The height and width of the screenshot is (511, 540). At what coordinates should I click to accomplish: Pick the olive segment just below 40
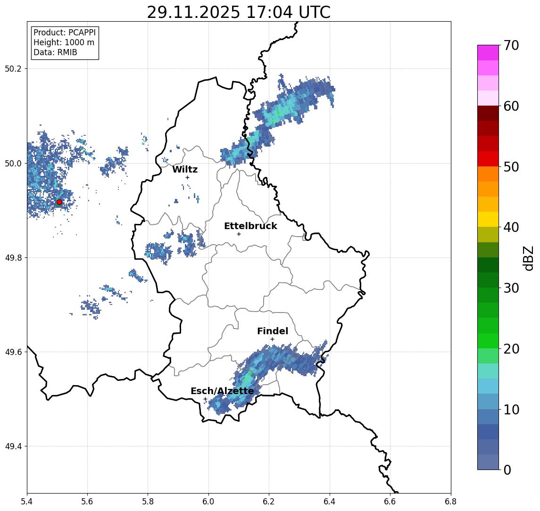(x=488, y=234)
